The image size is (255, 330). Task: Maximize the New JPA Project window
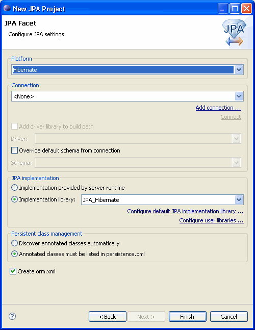(x=235, y=9)
